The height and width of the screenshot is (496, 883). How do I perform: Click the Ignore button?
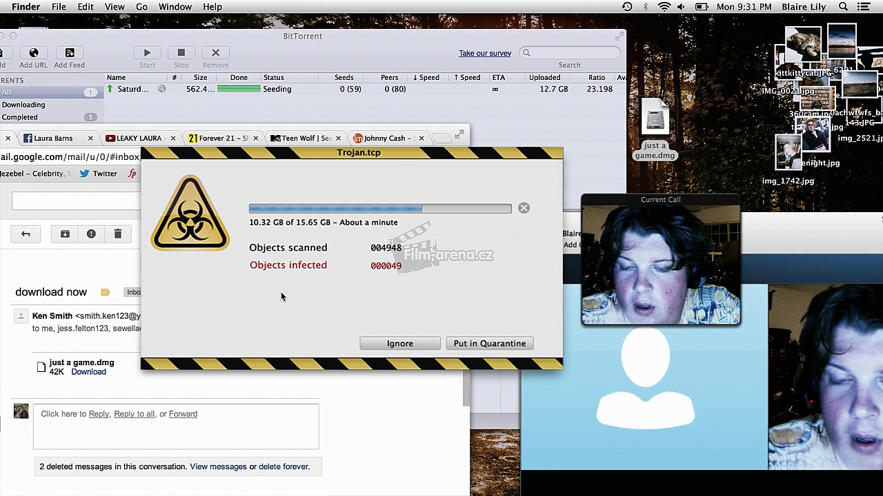tap(400, 343)
